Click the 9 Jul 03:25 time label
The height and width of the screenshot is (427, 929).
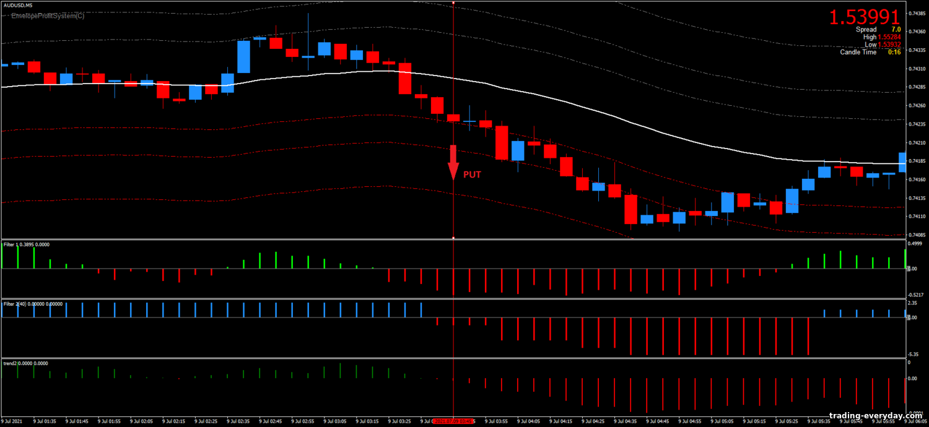point(400,422)
